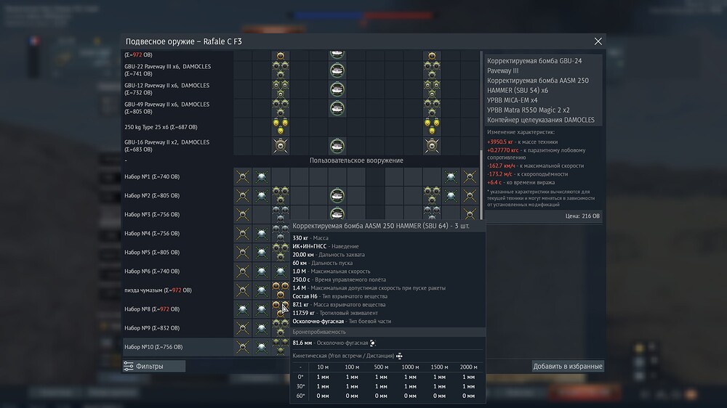The image size is (727, 408).
Task: Click DAMOCLES pod icon in GBU-12 Paveway II row
Action: (337, 89)
